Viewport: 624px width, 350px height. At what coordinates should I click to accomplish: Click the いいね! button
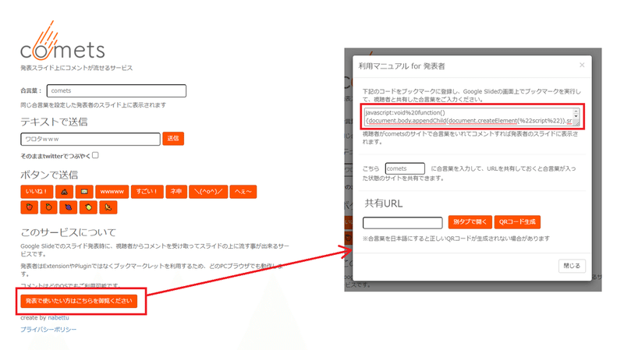[x=37, y=192]
